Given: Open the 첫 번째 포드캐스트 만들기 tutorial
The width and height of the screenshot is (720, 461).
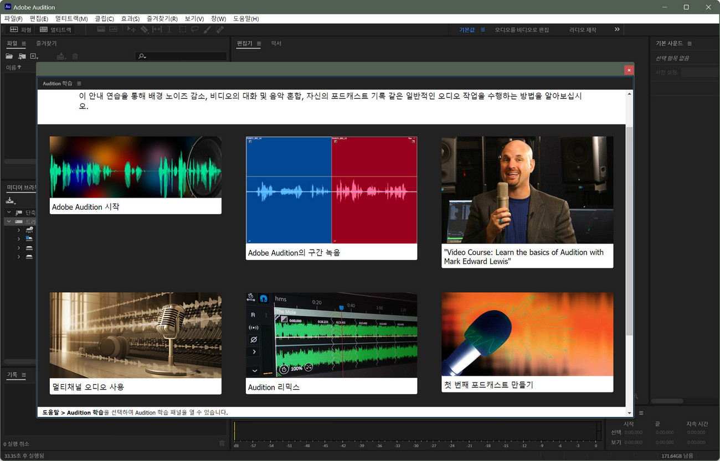Looking at the screenshot, I should pyautogui.click(x=527, y=343).
